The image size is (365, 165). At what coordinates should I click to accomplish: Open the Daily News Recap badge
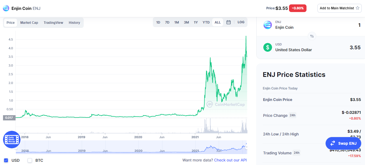[12, 140]
